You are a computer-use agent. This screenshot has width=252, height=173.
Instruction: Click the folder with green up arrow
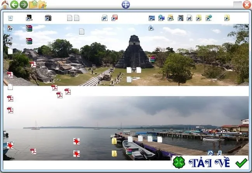pos(33,4)
